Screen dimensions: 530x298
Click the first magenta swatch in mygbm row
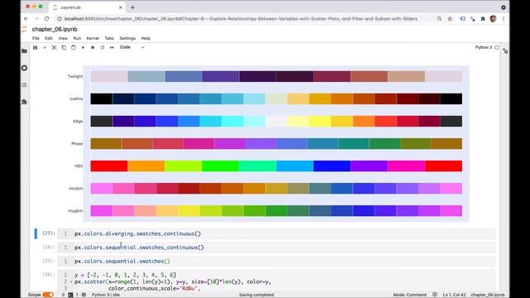click(x=101, y=210)
